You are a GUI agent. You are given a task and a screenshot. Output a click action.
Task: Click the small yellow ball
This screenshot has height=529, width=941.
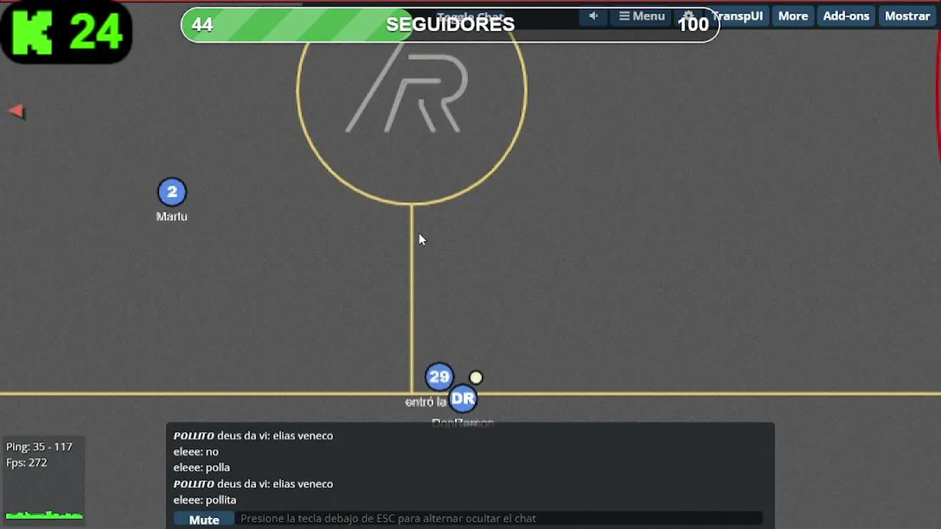point(476,378)
